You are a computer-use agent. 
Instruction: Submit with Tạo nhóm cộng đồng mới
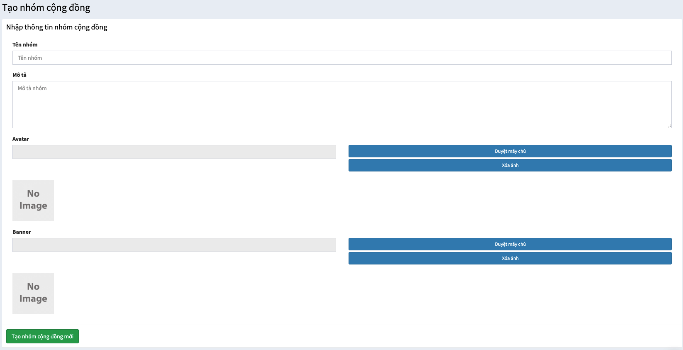click(42, 336)
